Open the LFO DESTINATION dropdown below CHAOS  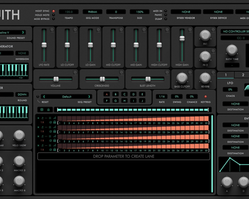click(236, 104)
